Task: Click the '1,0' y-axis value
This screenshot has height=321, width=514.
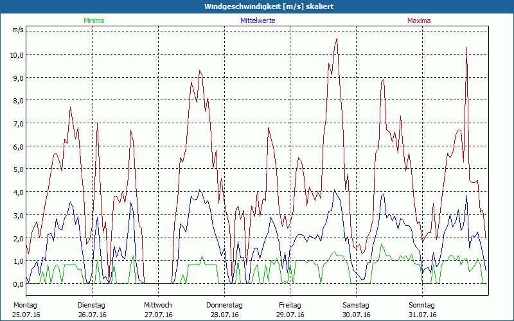Action: [x=19, y=261]
